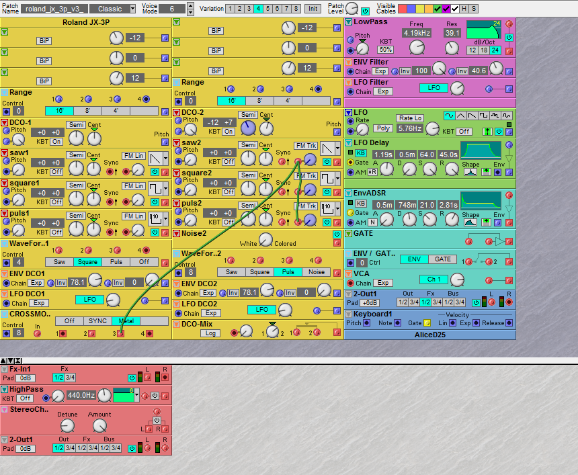Toggle square1 oscillator power icon
The image size is (578, 475).
pyautogui.click(x=155, y=202)
